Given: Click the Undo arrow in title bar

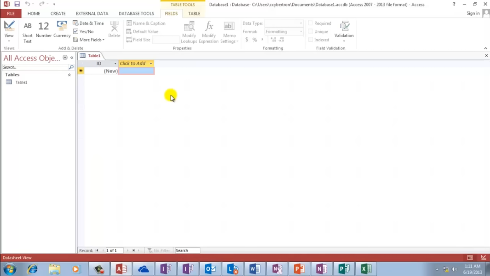Looking at the screenshot, I should 28,4.
